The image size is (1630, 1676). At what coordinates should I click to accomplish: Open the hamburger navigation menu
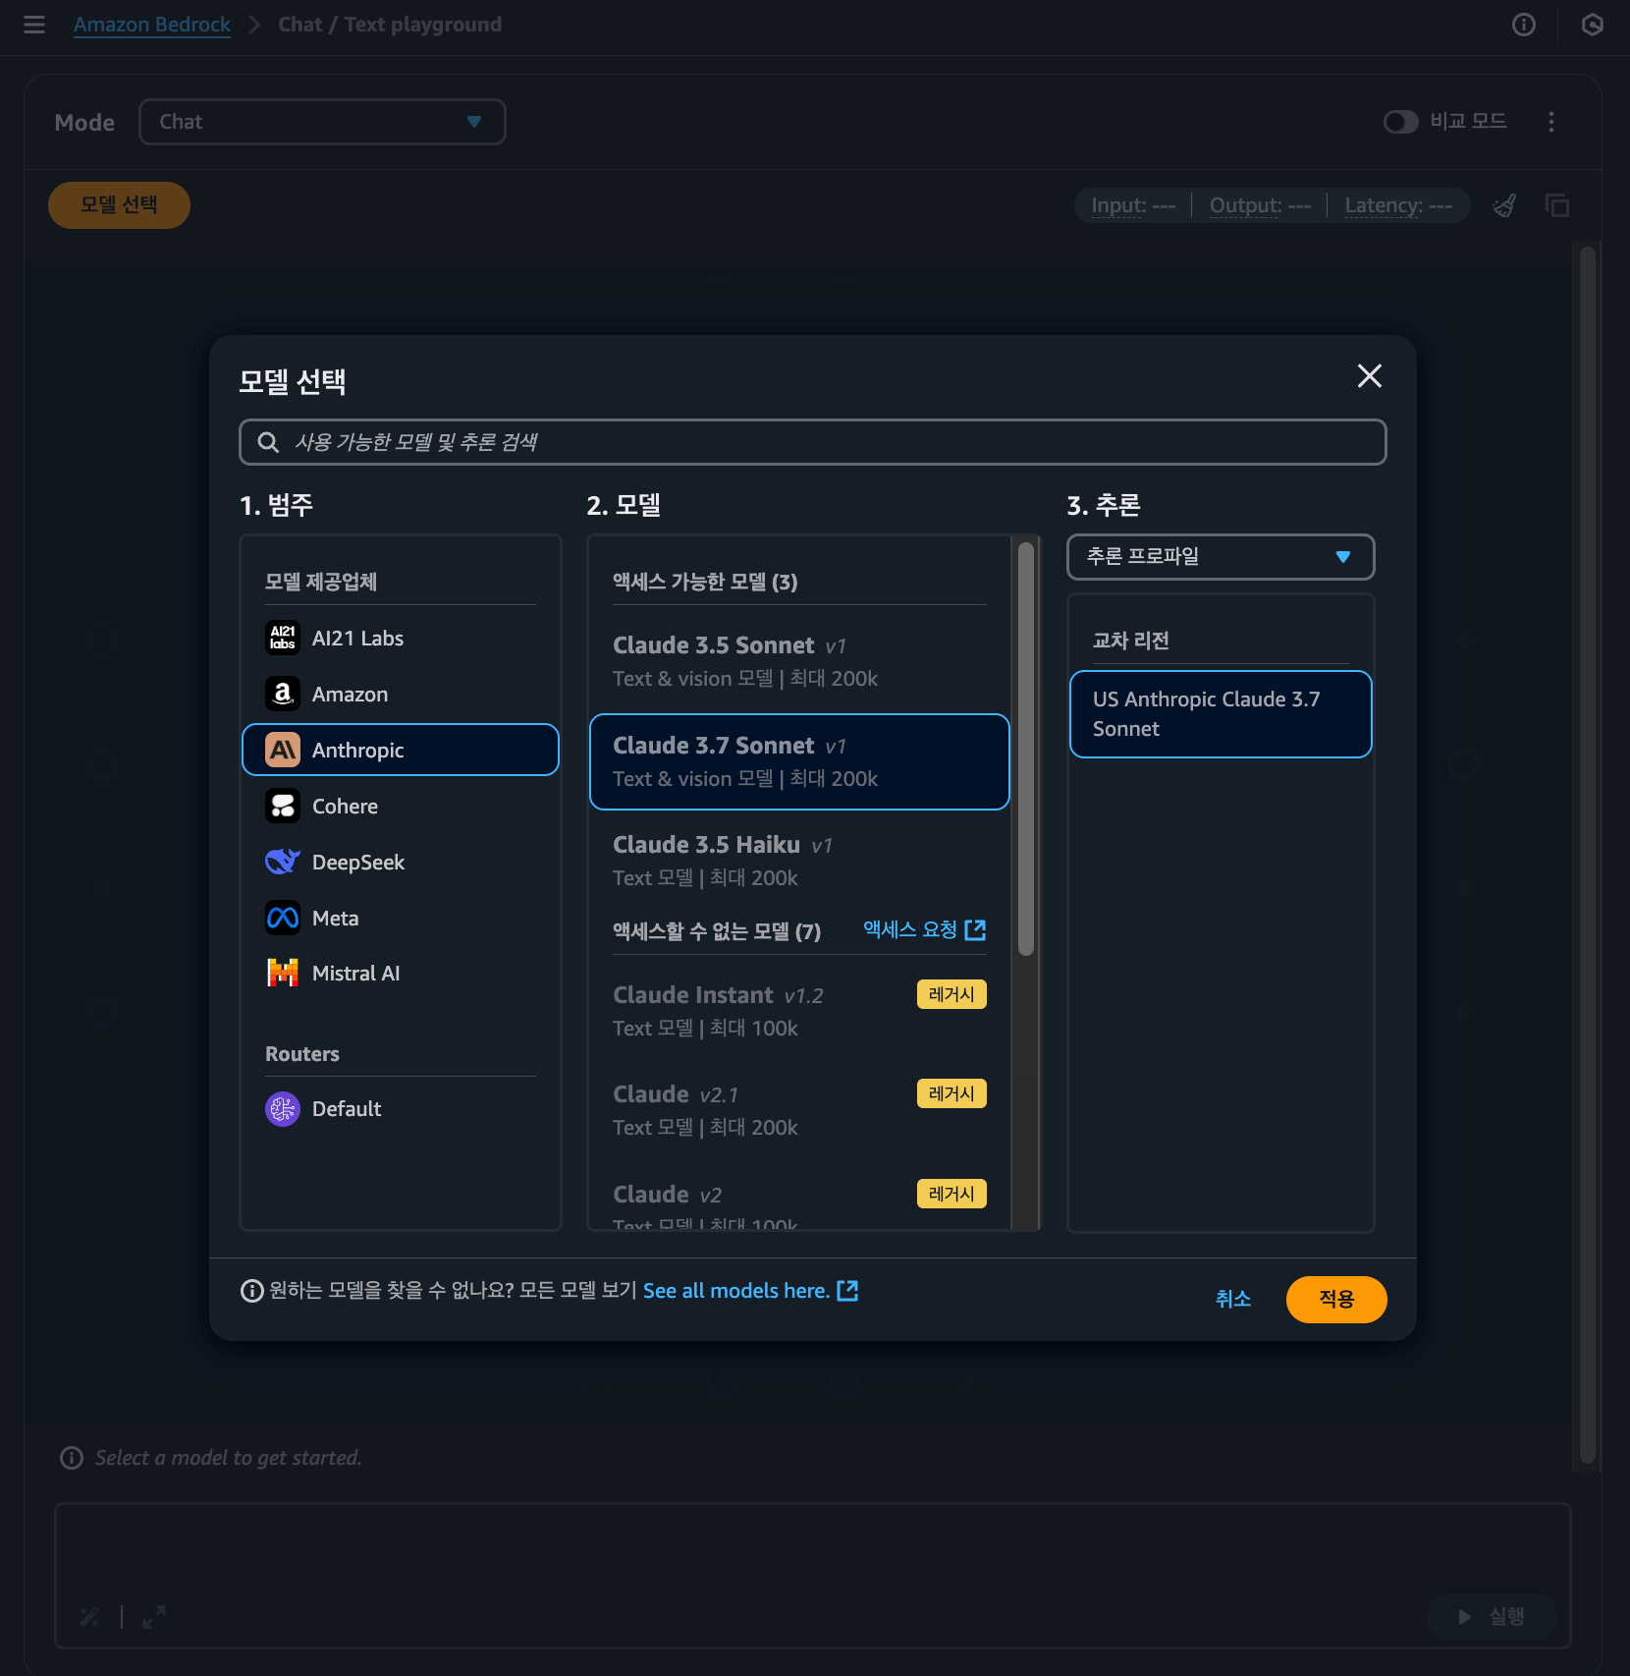34,25
